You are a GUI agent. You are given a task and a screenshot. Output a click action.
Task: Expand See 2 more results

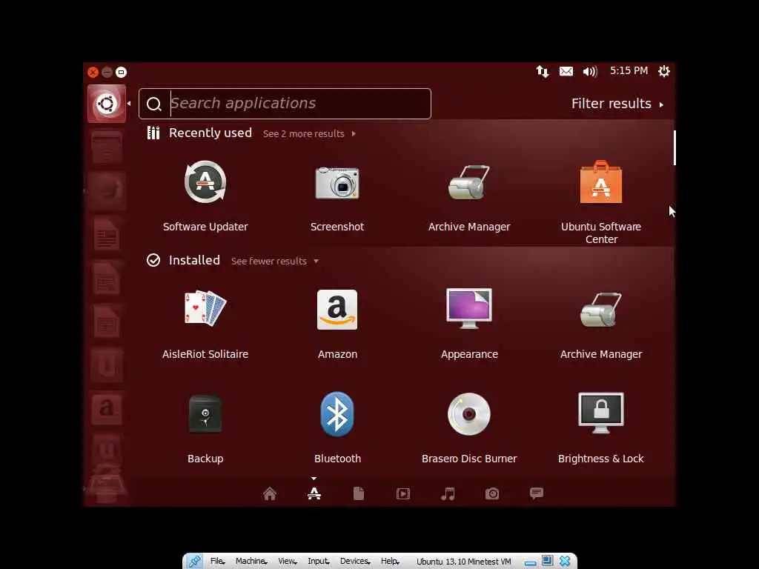click(309, 134)
